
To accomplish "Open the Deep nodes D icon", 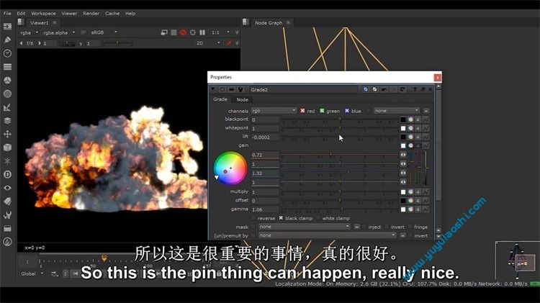I will (x=7, y=174).
